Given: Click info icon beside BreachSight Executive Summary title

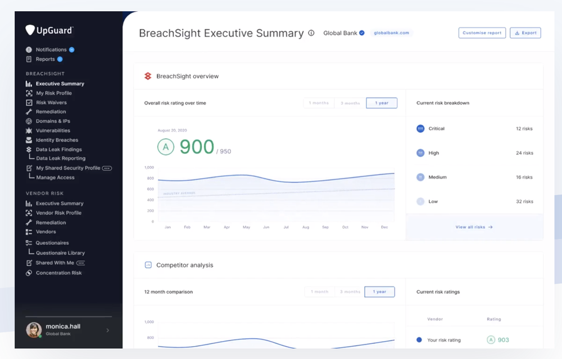Looking at the screenshot, I should pos(311,33).
